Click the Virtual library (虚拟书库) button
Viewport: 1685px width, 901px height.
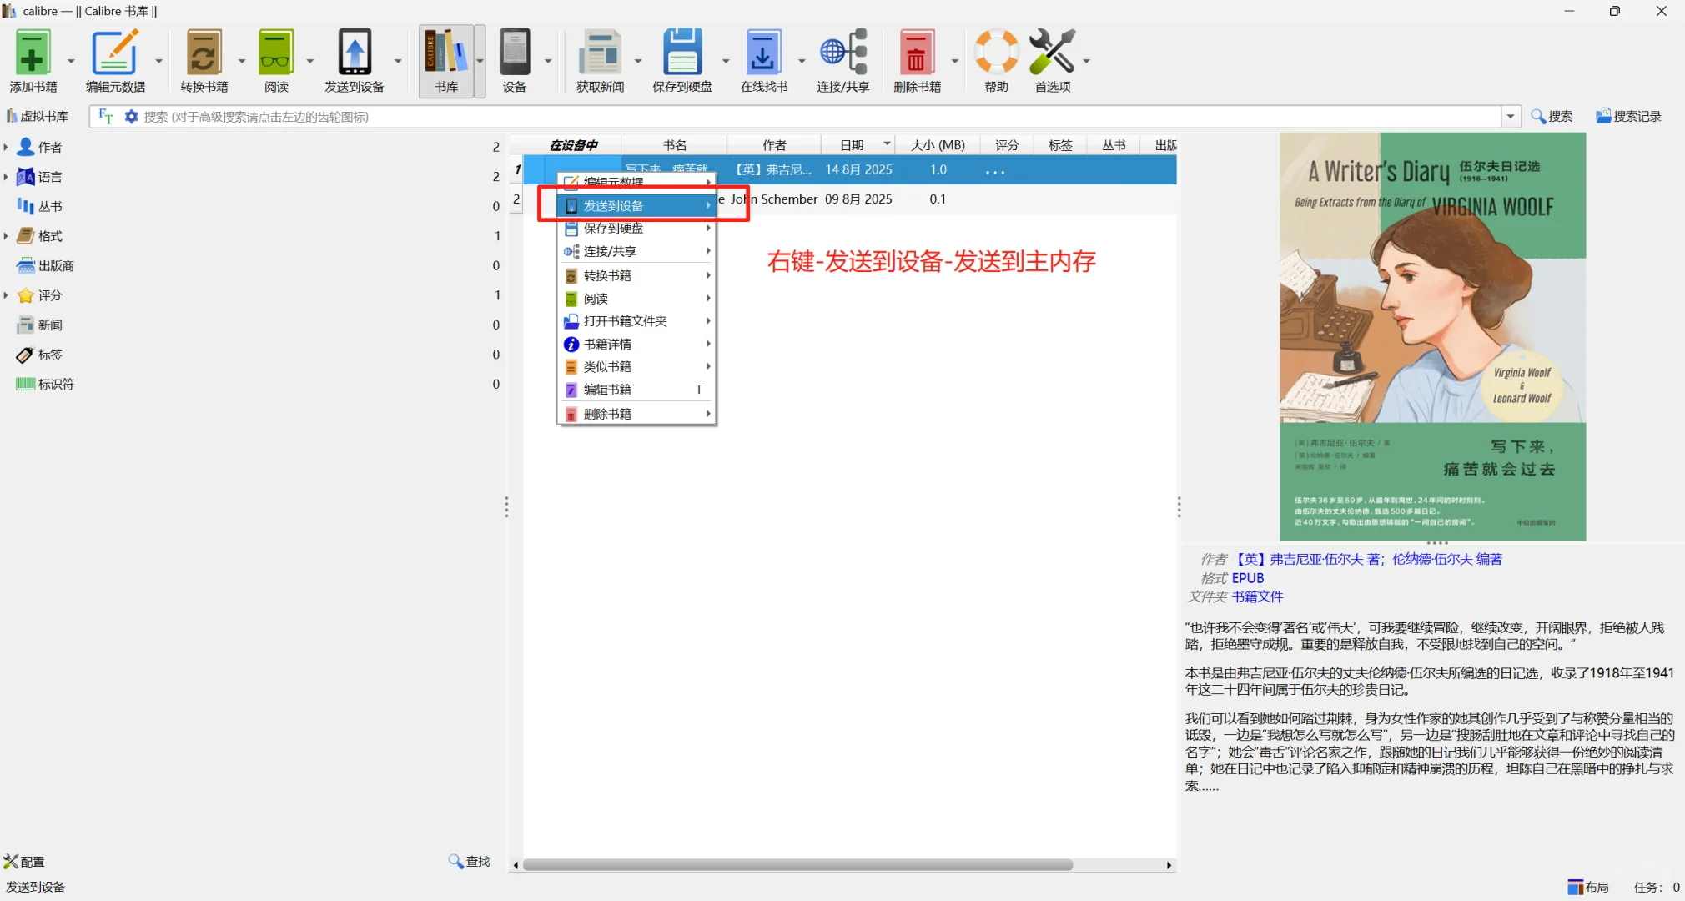coord(38,117)
